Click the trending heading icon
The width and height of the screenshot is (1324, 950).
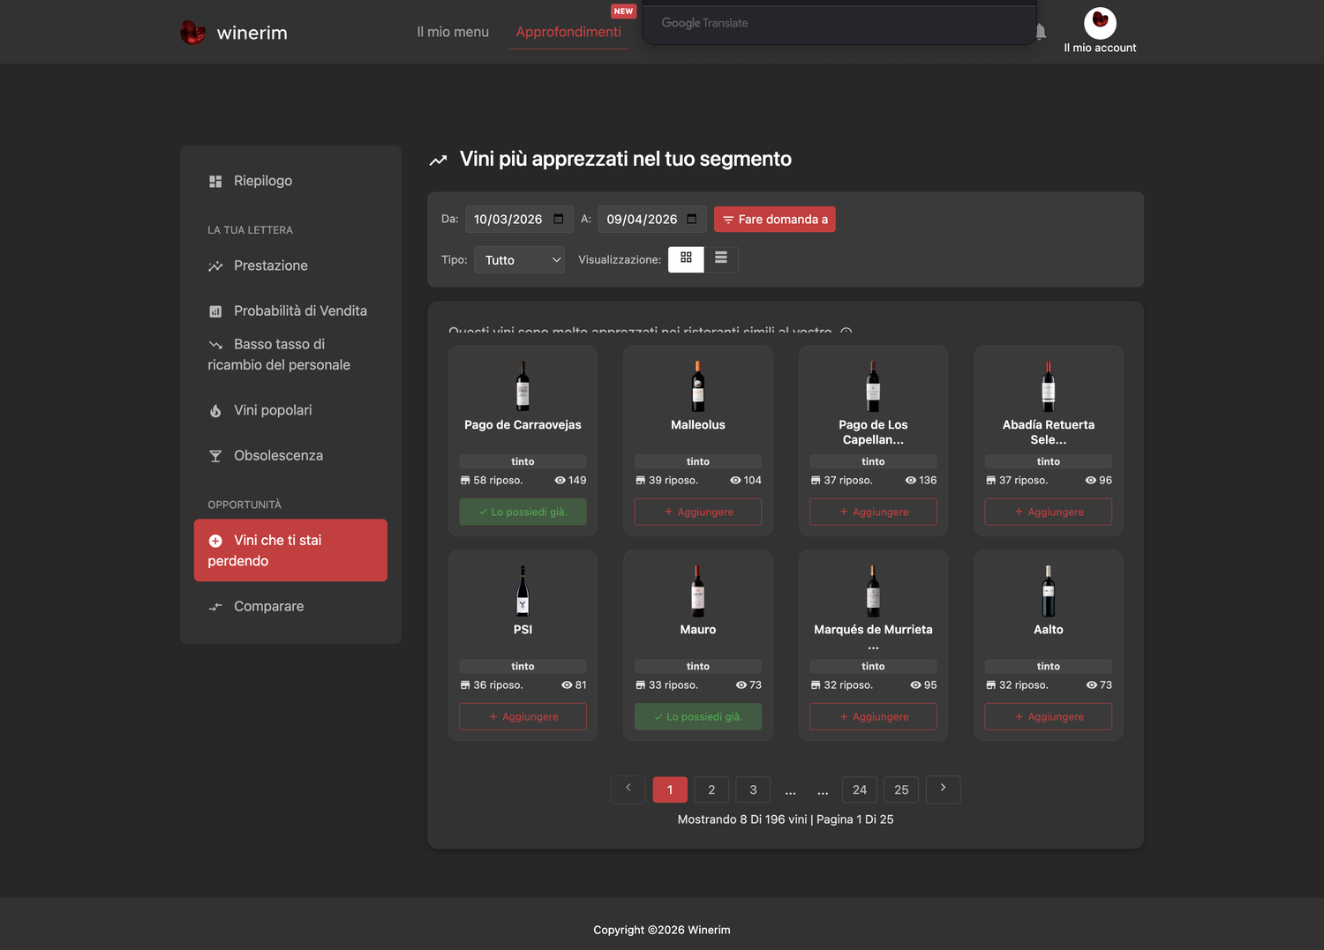(438, 160)
